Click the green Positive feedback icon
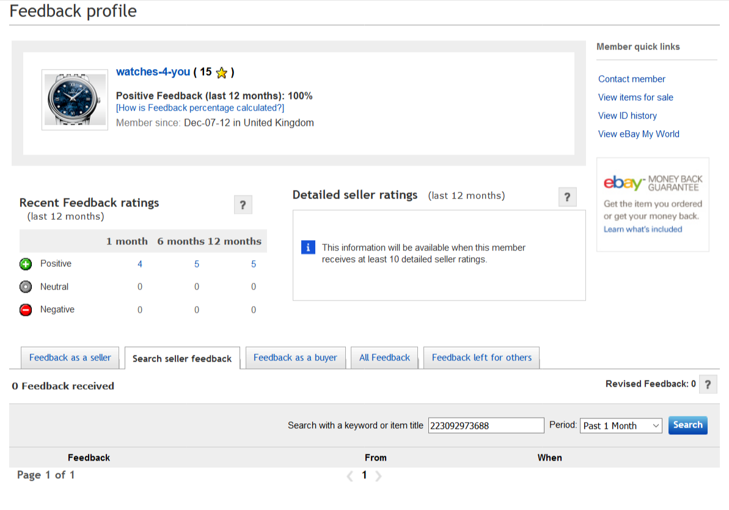This screenshot has height=510, width=729. [x=26, y=264]
